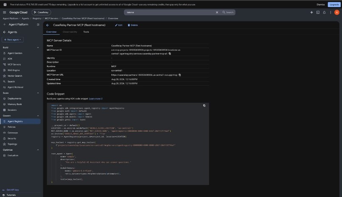This screenshot has height=197, width=342.
Task: Open the account avatar menu
Action: pos(337,12)
